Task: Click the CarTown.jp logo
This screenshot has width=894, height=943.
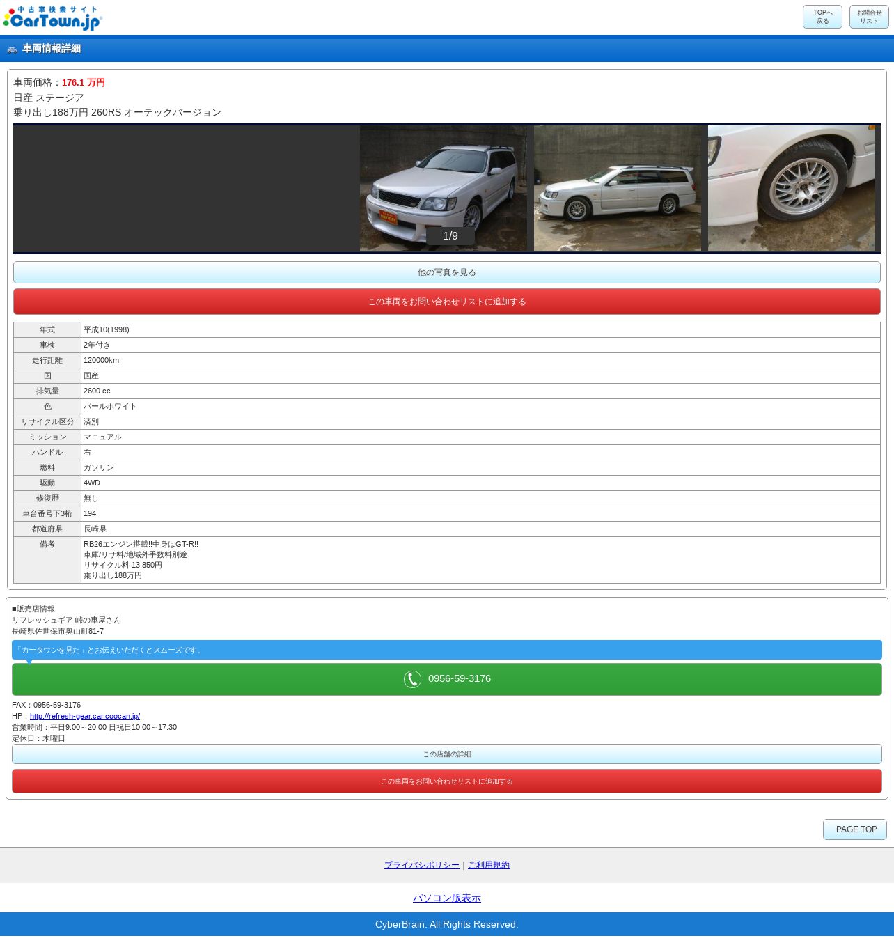Action: tap(53, 18)
